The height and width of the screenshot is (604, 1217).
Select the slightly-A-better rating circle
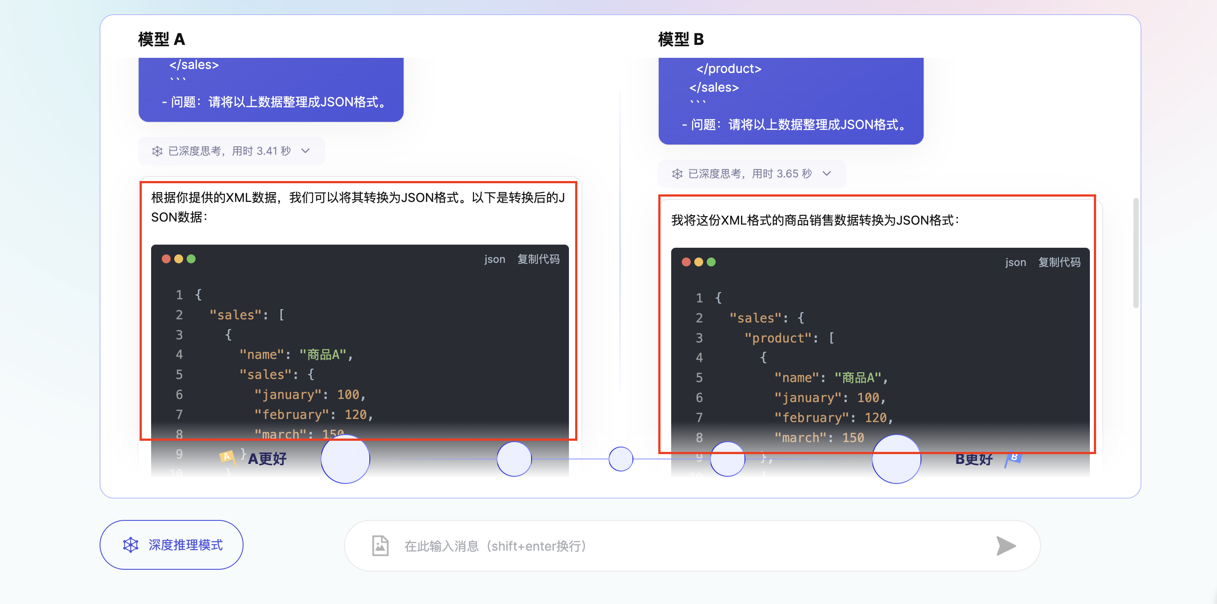(x=514, y=459)
